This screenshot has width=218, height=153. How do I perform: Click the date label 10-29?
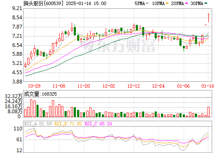coord(34,86)
